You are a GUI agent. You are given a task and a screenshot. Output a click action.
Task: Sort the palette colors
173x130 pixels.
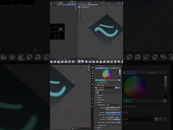tap(103, 90)
